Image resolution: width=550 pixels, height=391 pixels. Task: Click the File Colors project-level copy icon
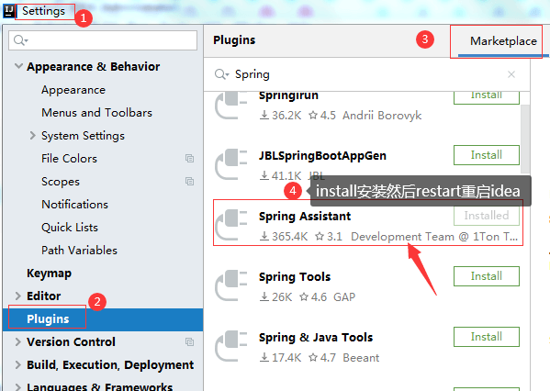tap(189, 159)
